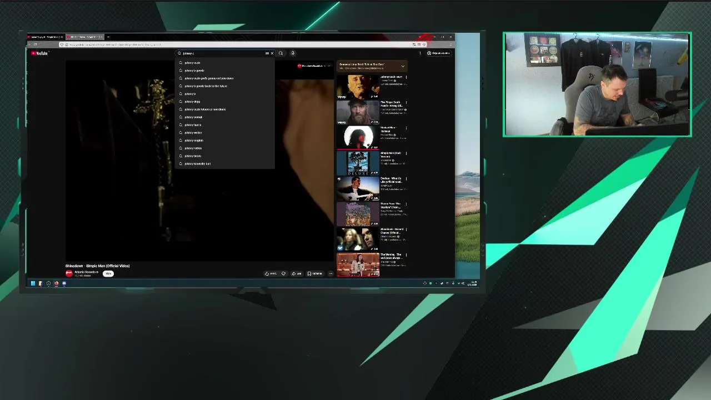Select the "johnny winter" suggestion
This screenshot has height=400, width=711.
pyautogui.click(x=225, y=133)
